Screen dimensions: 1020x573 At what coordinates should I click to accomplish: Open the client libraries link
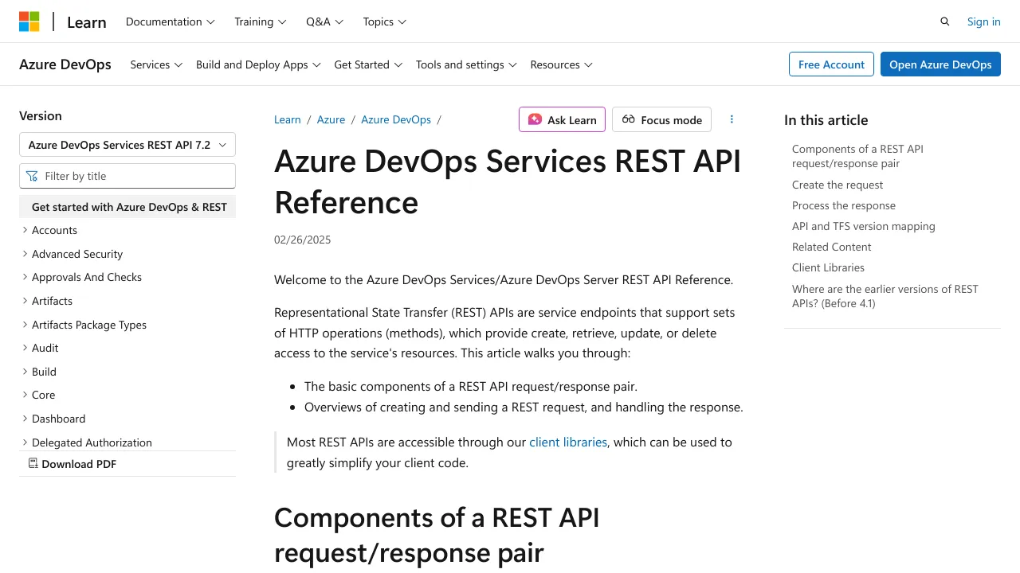[568, 442]
